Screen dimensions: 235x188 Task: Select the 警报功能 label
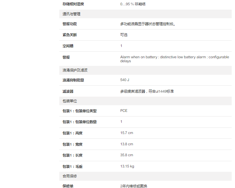tap(70, 24)
